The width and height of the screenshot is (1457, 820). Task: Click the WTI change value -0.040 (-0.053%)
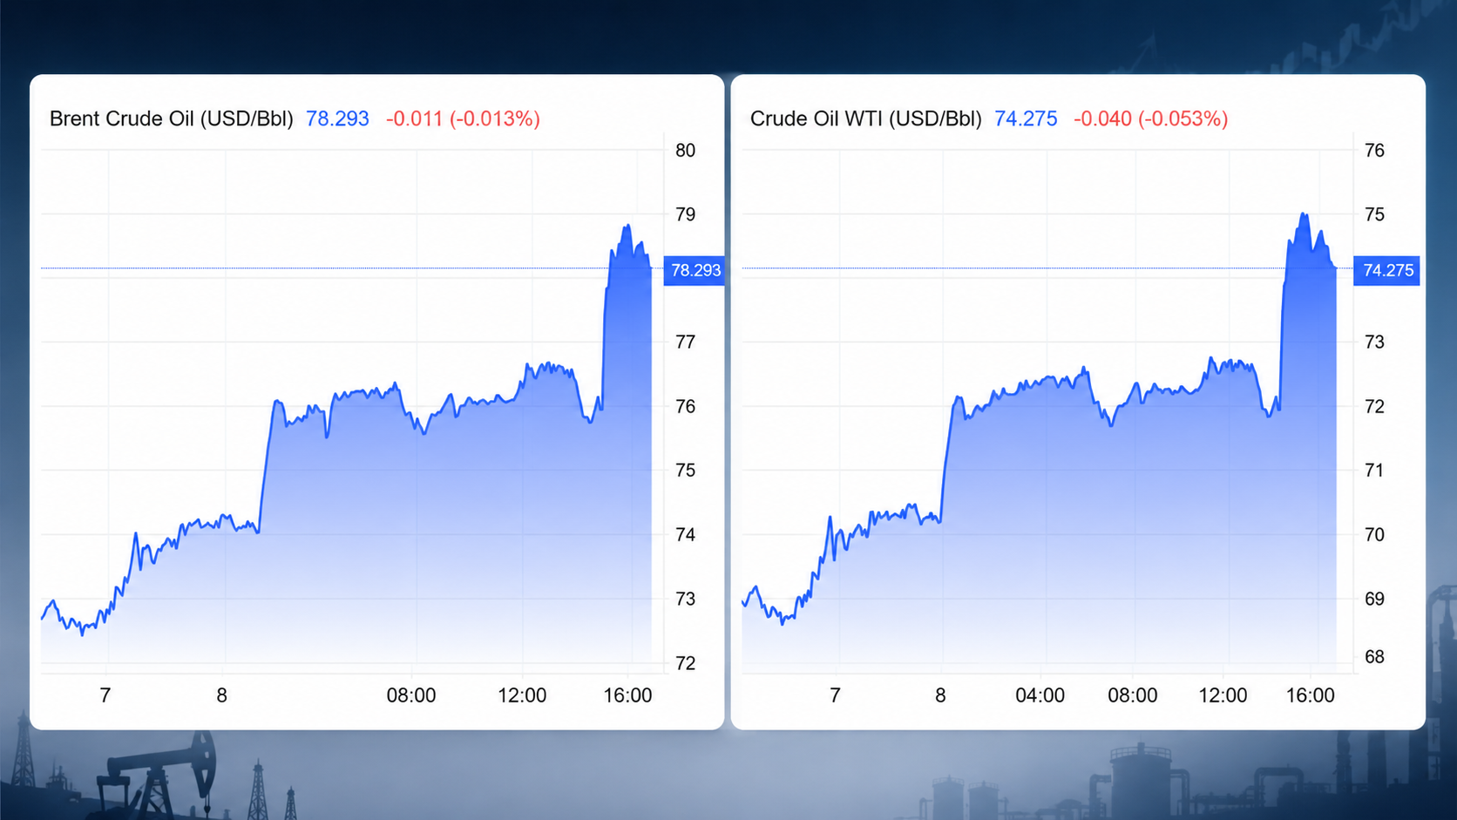(x=1150, y=119)
